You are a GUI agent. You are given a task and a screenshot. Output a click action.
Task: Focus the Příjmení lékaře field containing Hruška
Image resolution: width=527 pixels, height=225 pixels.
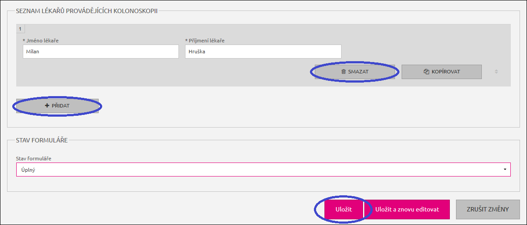click(263, 52)
